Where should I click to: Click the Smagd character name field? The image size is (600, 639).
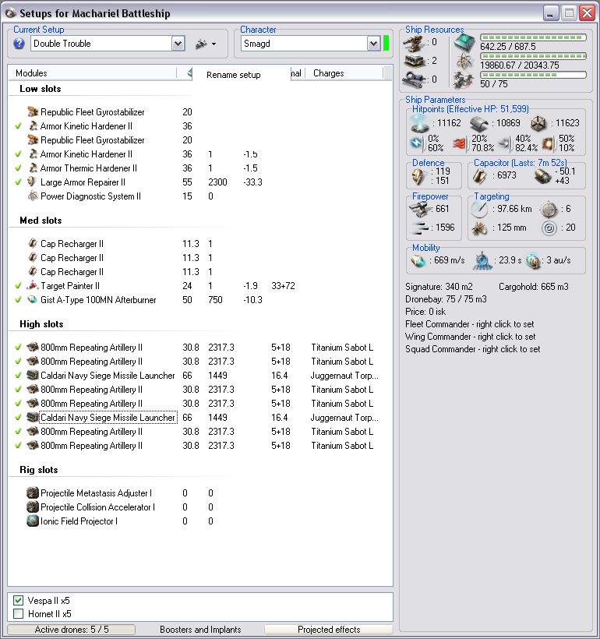[304, 43]
